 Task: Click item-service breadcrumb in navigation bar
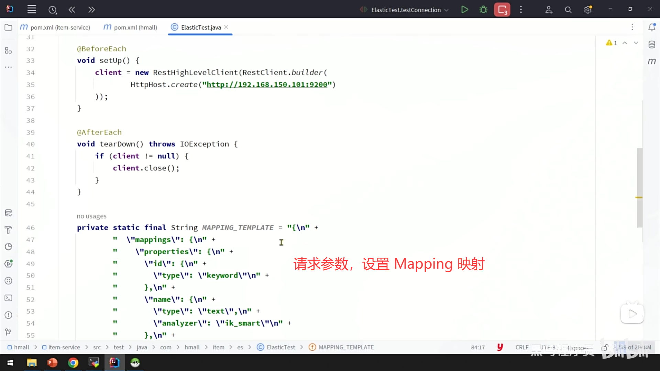click(x=64, y=347)
